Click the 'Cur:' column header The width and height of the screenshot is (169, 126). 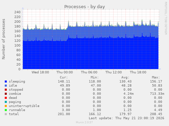(x=64, y=77)
